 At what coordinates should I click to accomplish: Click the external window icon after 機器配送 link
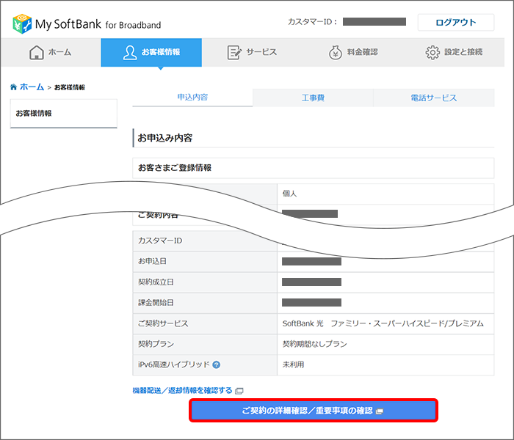pos(239,391)
